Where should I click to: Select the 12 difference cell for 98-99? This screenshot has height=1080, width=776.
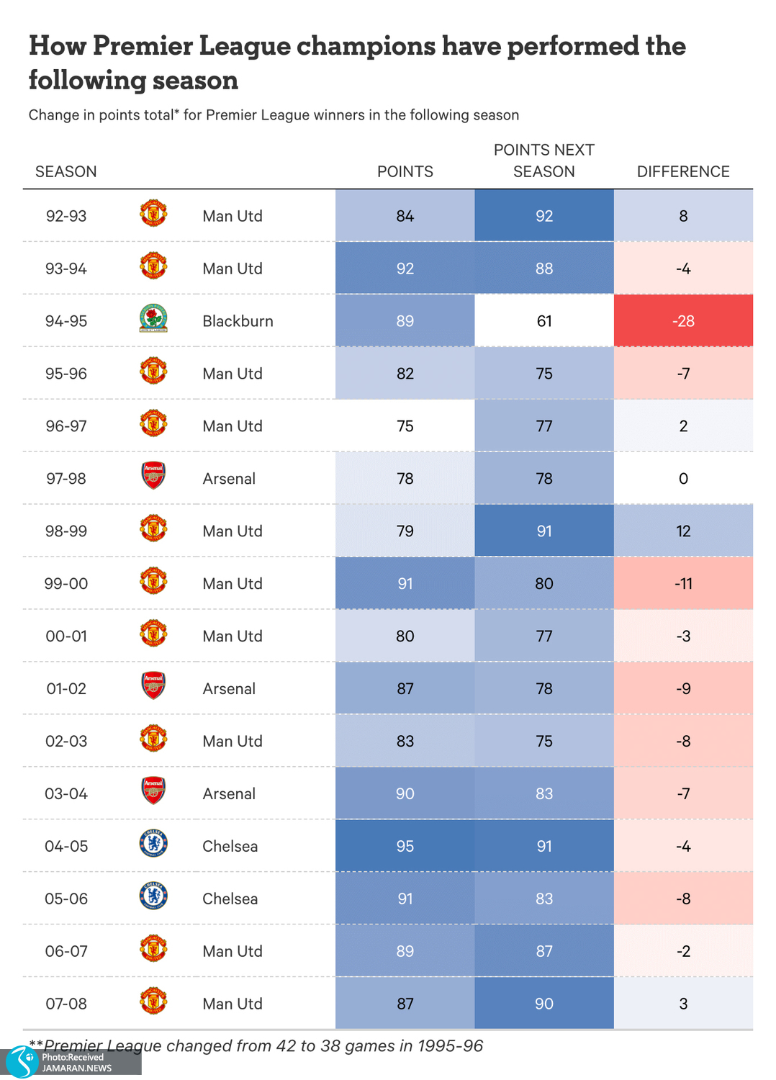point(683,531)
